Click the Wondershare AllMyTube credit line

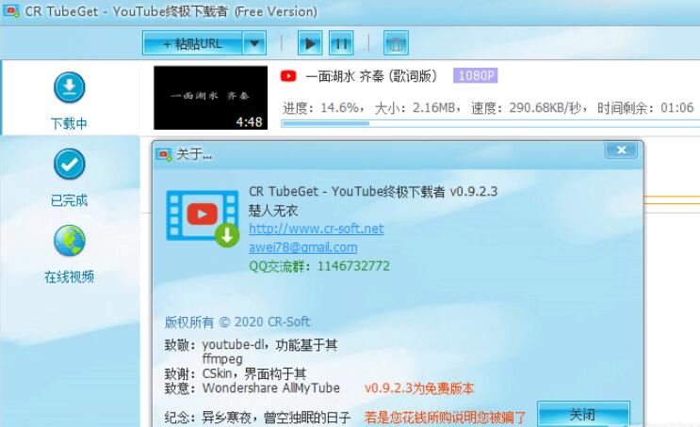(252, 388)
